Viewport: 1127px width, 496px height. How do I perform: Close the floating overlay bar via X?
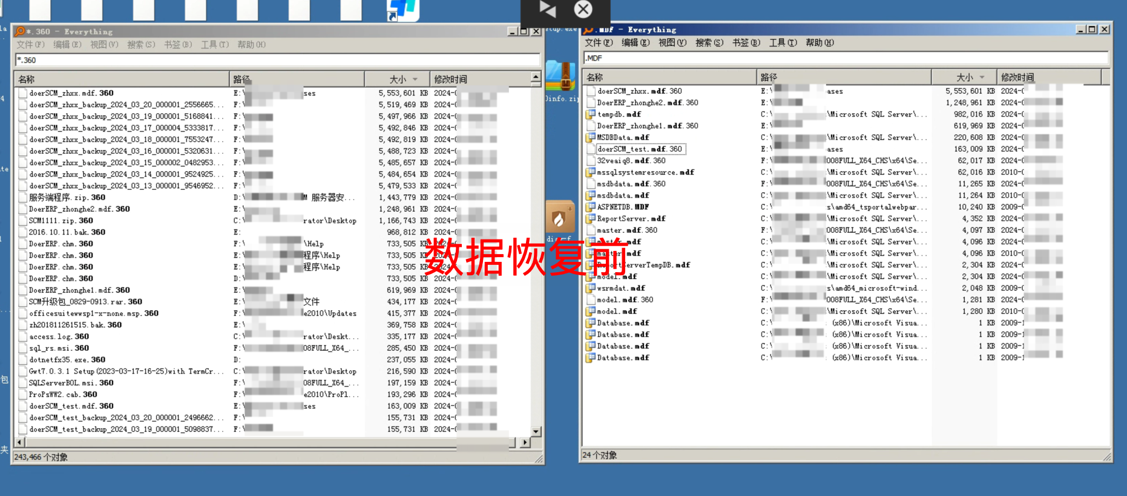click(583, 9)
